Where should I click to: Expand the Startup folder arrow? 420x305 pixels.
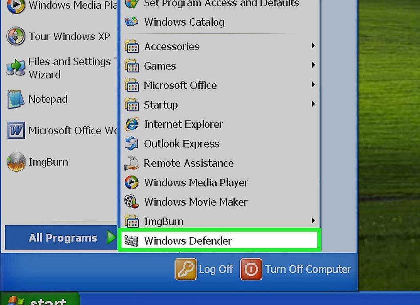313,104
